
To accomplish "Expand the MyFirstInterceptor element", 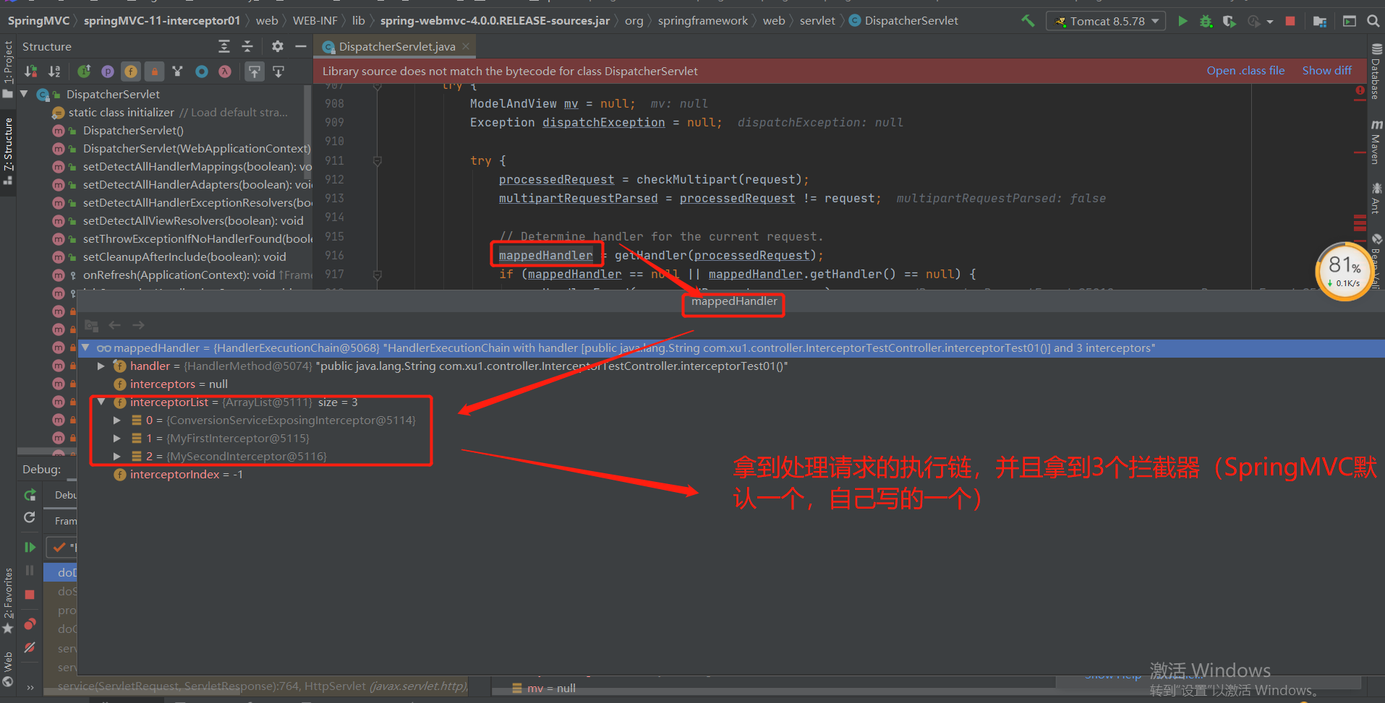I will [117, 438].
